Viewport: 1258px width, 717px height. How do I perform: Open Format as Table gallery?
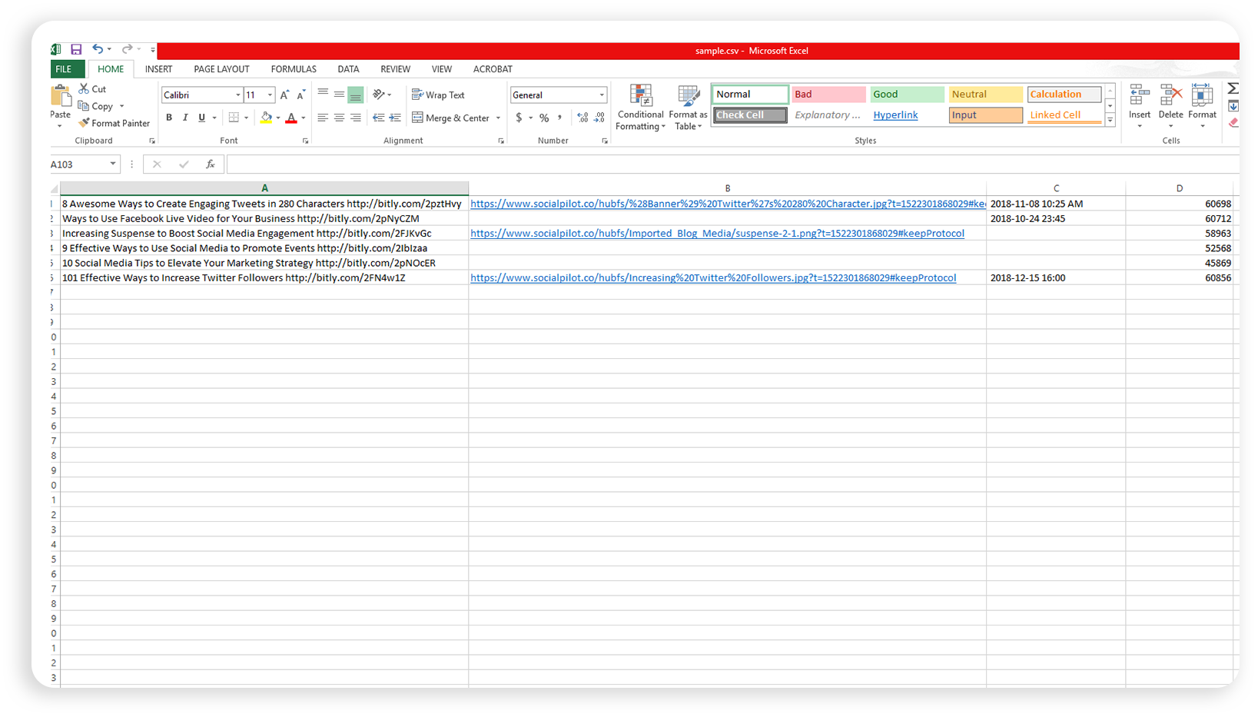[688, 108]
